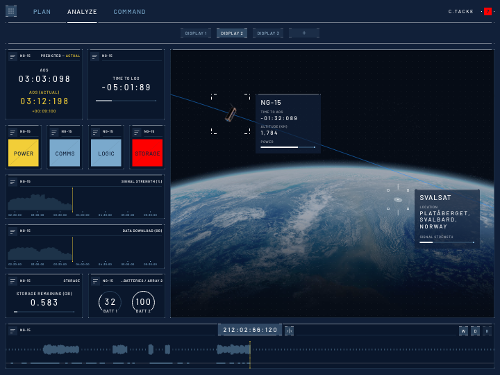This screenshot has width=500, height=375.
Task: Open menu icon of AOS predicted panel
Action: point(12,57)
